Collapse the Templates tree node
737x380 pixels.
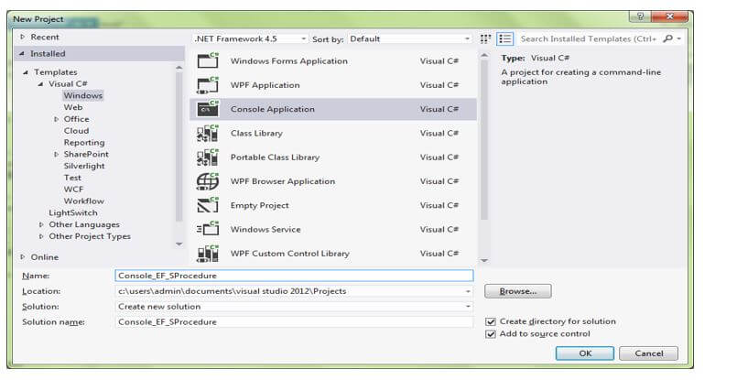point(26,72)
